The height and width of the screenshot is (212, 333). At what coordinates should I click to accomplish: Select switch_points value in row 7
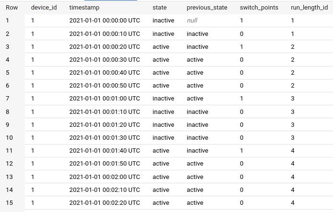241,99
